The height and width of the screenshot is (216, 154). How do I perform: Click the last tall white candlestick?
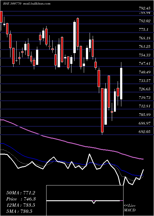pos(121,84)
